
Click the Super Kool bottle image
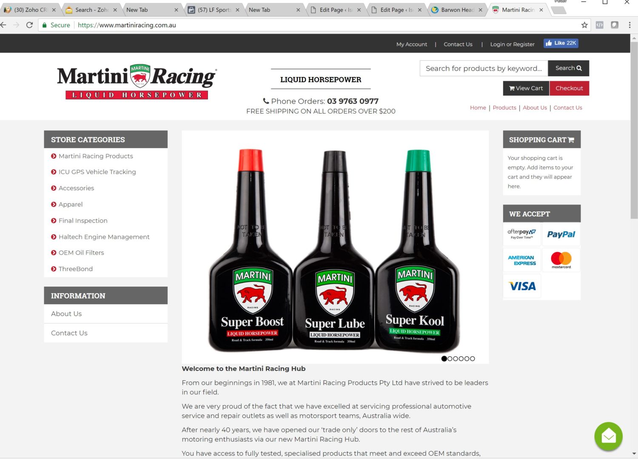coord(418,251)
